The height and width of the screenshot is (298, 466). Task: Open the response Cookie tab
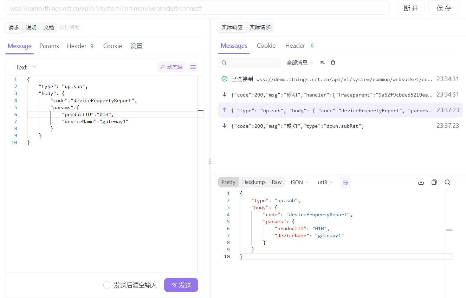pos(266,46)
